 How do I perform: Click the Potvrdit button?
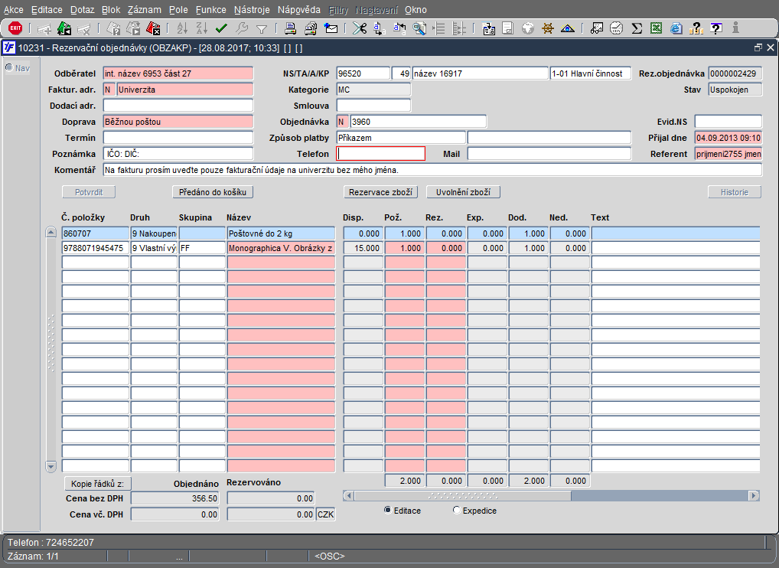pos(89,192)
